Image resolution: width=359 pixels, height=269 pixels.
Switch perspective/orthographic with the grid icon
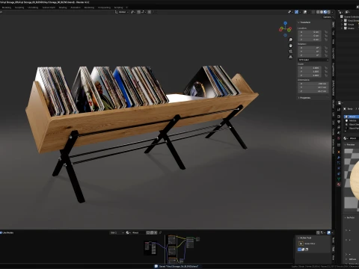point(290,57)
